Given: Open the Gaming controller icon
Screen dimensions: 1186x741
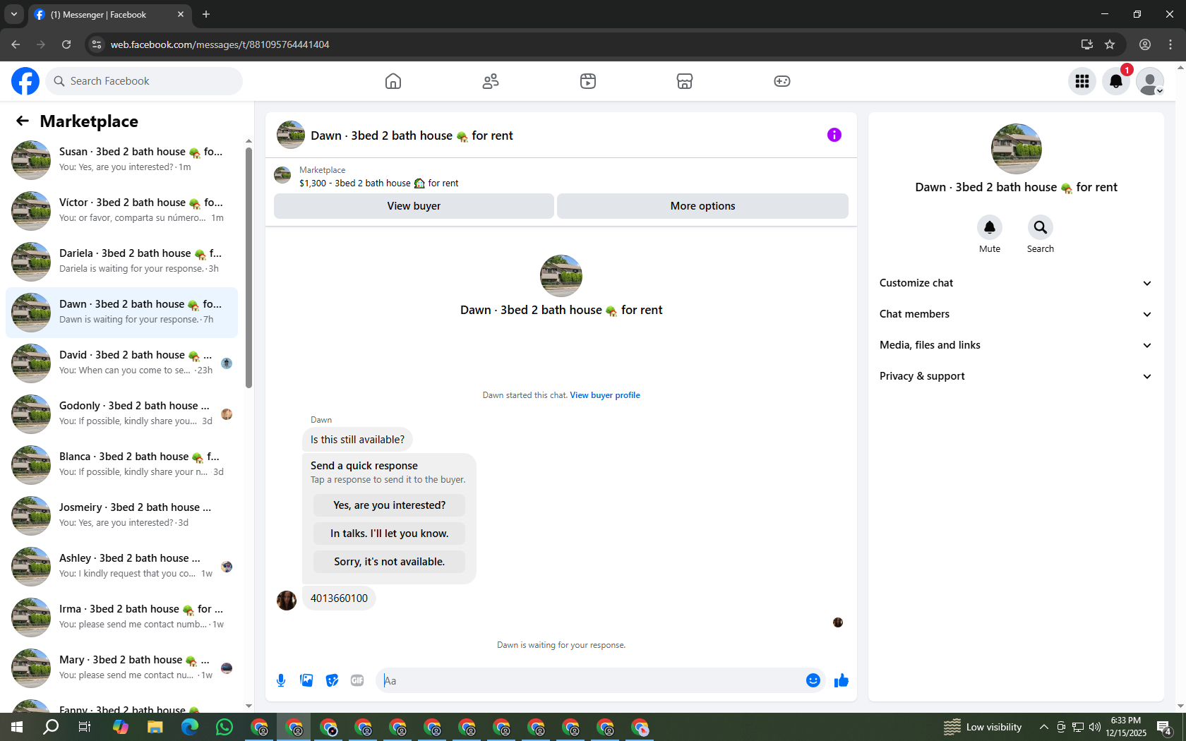Looking at the screenshot, I should tap(782, 81).
